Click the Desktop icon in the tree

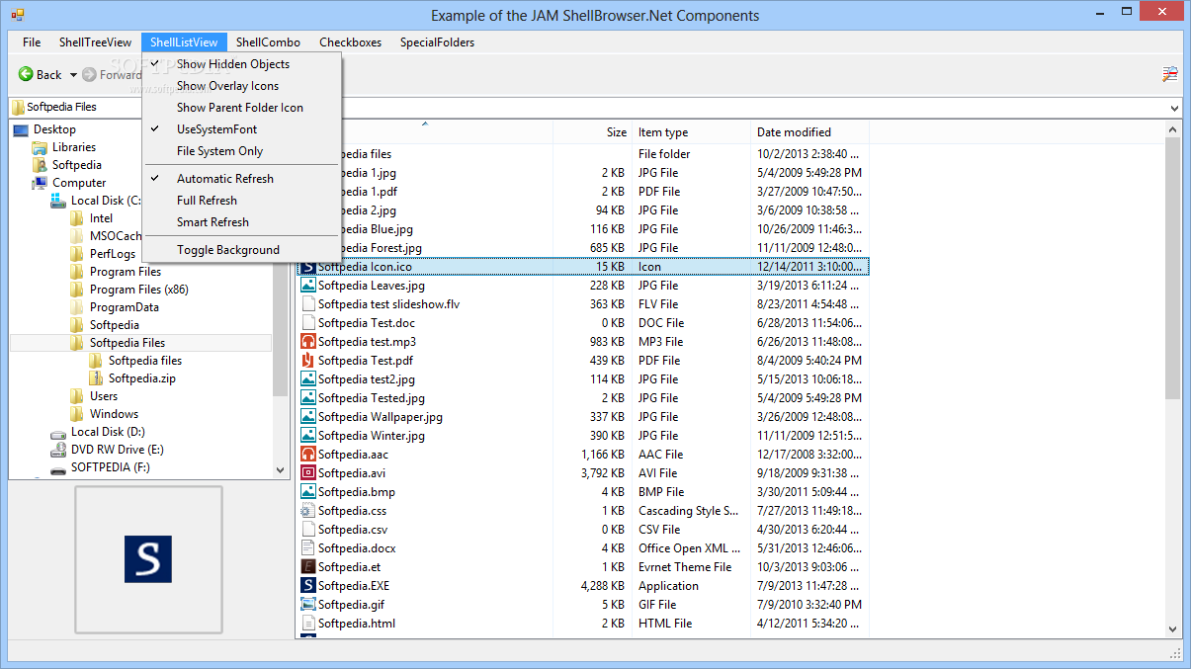coord(21,129)
